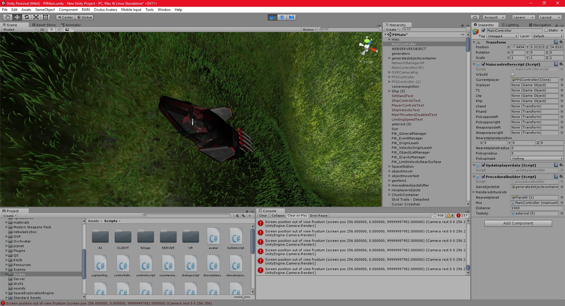The width and height of the screenshot is (565, 306).
Task: Select the Move tool
Action: (17, 17)
